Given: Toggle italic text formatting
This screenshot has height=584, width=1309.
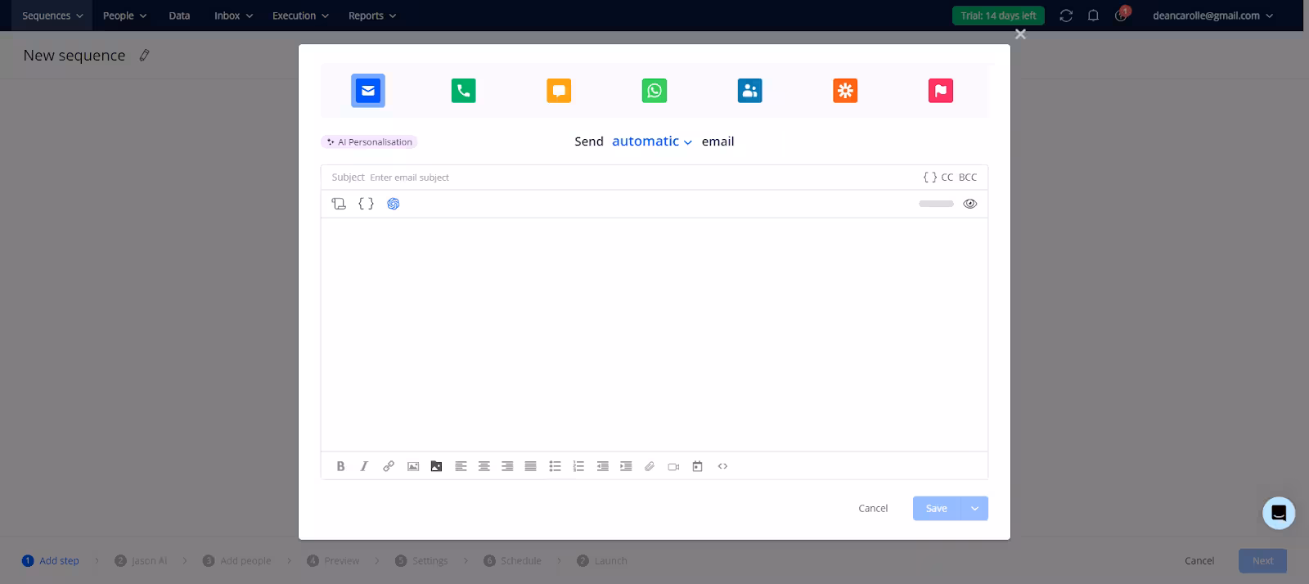Looking at the screenshot, I should (364, 466).
